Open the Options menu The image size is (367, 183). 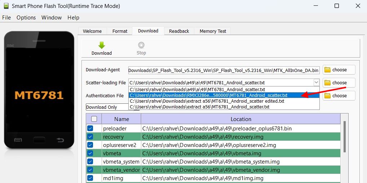coord(26,18)
